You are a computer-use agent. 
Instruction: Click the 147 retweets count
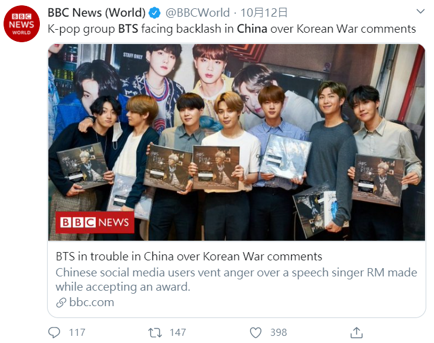[177, 332]
